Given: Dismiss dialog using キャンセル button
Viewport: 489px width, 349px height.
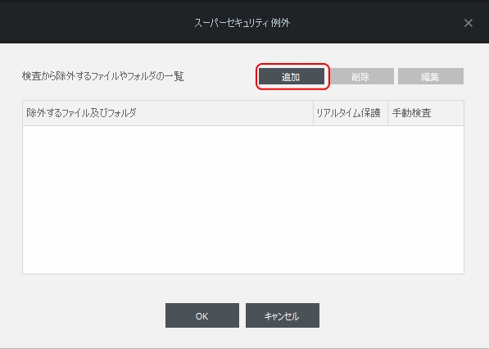Looking at the screenshot, I should (283, 315).
